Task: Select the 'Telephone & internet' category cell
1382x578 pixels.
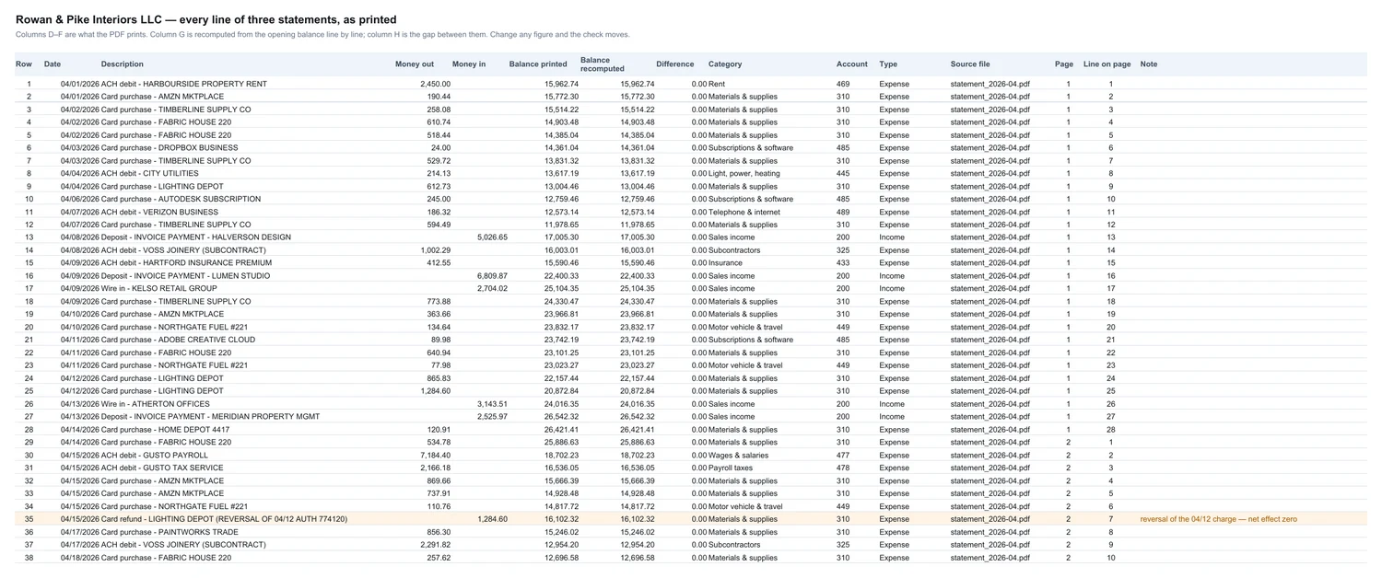Action: [x=744, y=212]
